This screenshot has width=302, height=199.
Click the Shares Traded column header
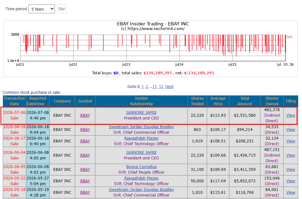197,101
